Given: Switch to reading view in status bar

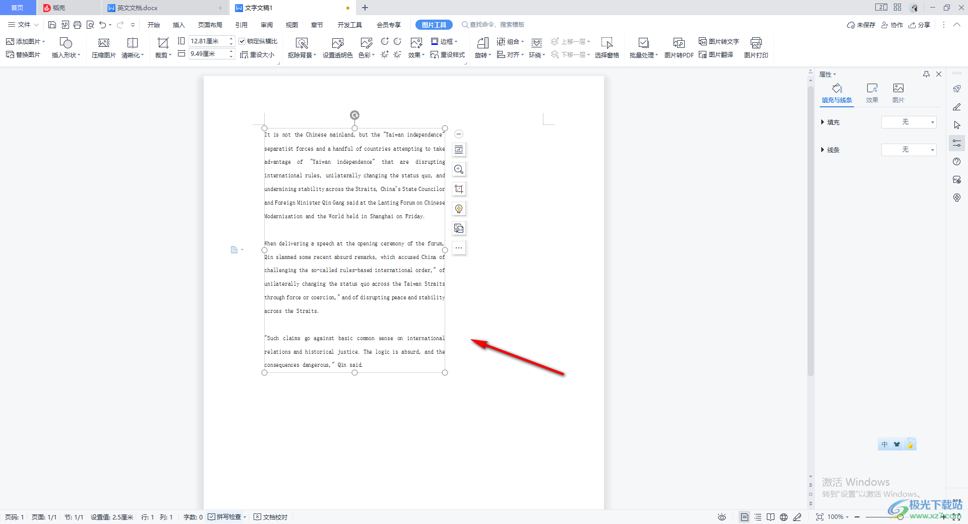Looking at the screenshot, I should click(771, 517).
